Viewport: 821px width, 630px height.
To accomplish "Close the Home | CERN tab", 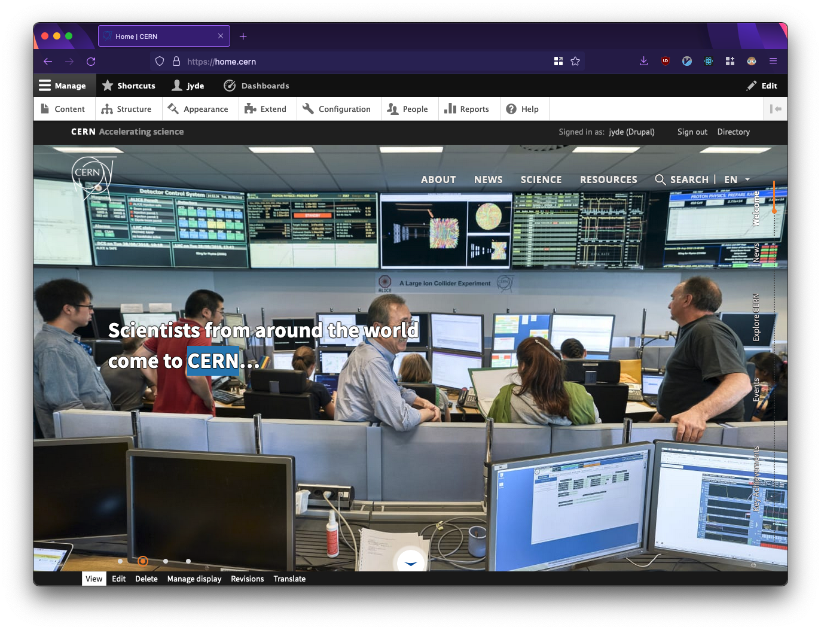I will click(x=221, y=36).
